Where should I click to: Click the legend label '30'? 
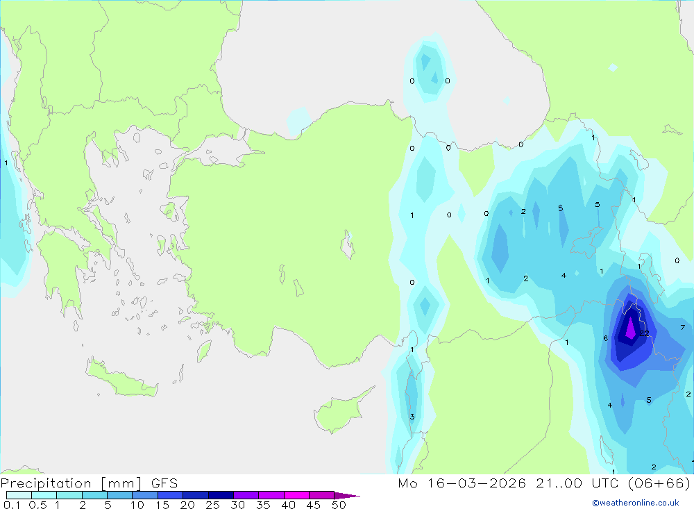pos(238,505)
